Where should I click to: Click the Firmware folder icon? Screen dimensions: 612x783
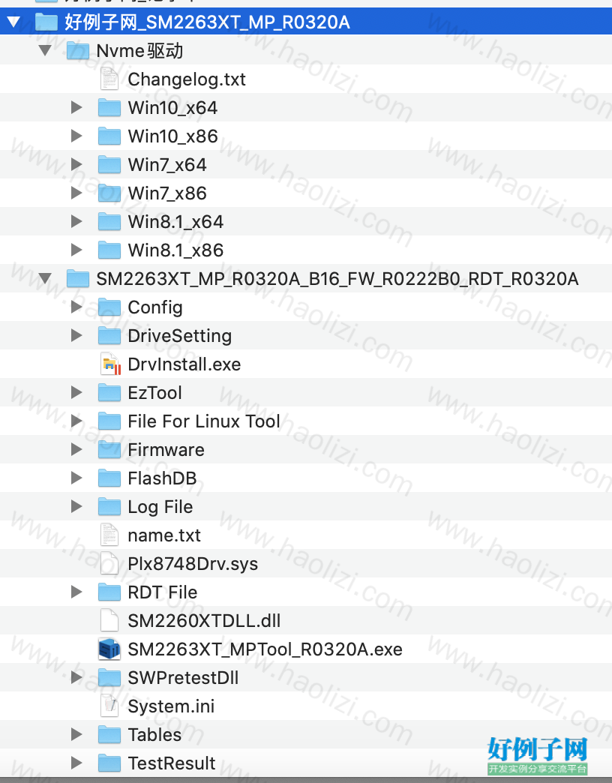pyautogui.click(x=109, y=449)
